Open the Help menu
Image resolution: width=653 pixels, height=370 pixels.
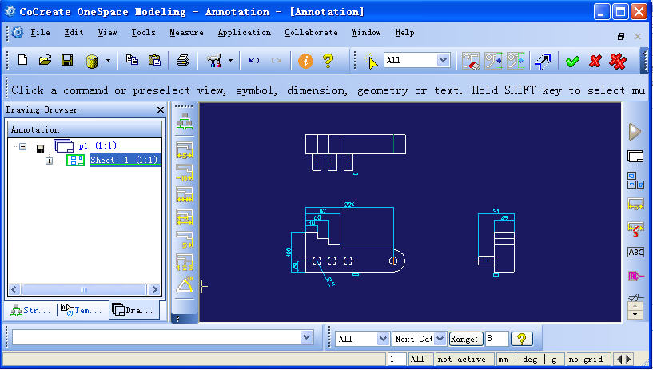(404, 33)
